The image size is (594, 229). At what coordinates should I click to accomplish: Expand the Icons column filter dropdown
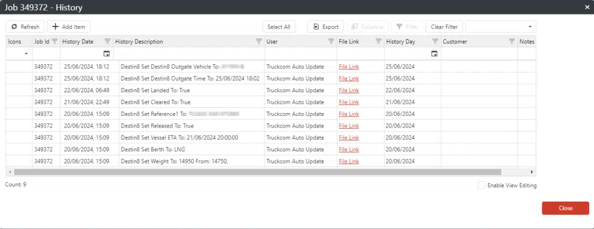point(26,54)
